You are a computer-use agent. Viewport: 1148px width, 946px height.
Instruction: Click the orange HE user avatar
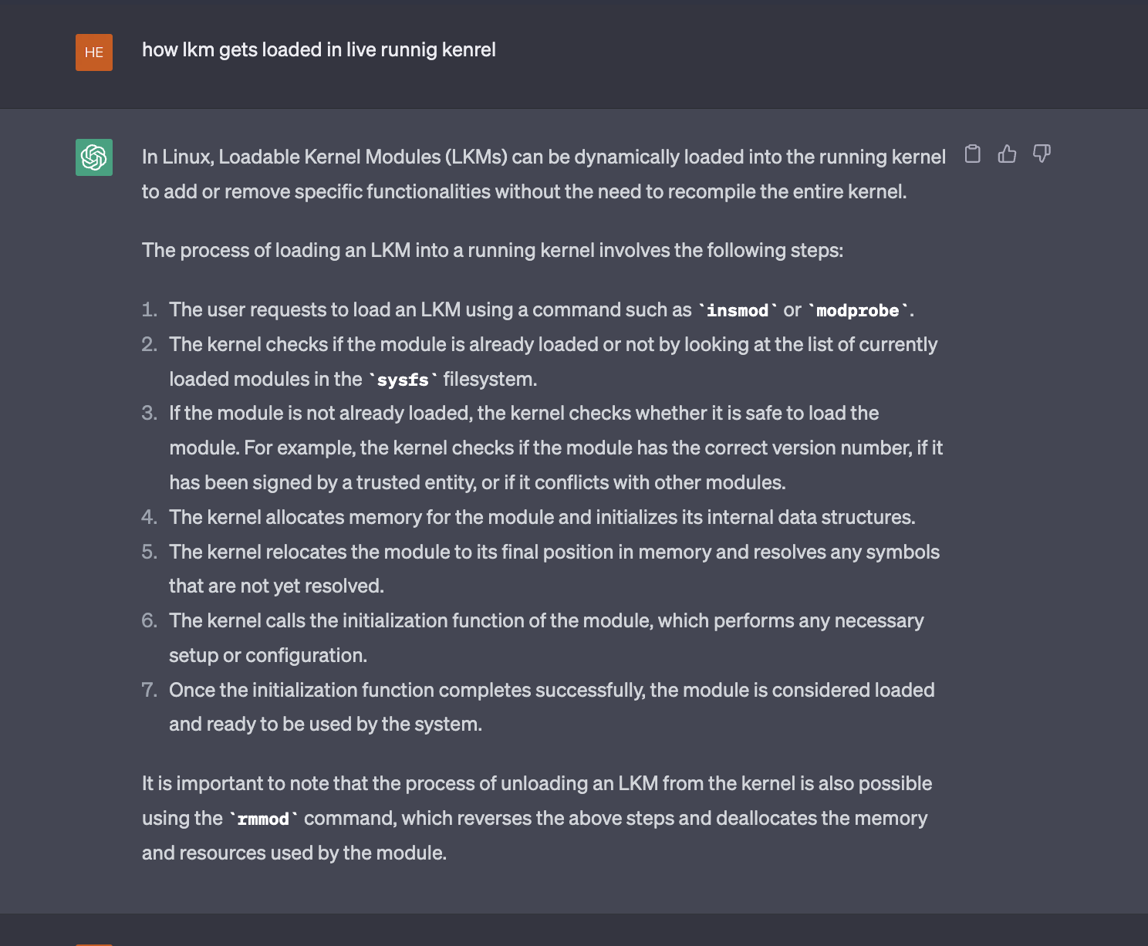click(x=94, y=52)
